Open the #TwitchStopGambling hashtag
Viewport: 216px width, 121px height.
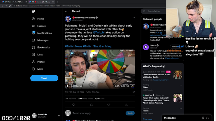(97, 46)
